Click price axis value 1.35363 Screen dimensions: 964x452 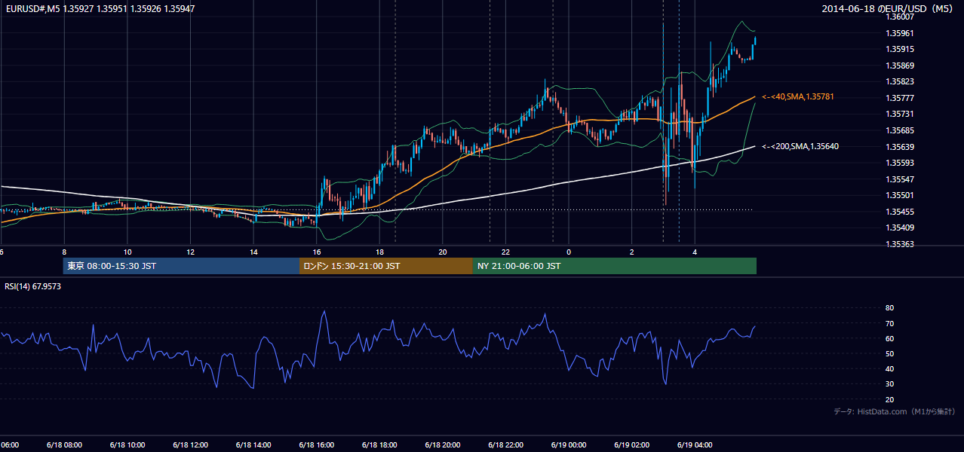coord(899,244)
